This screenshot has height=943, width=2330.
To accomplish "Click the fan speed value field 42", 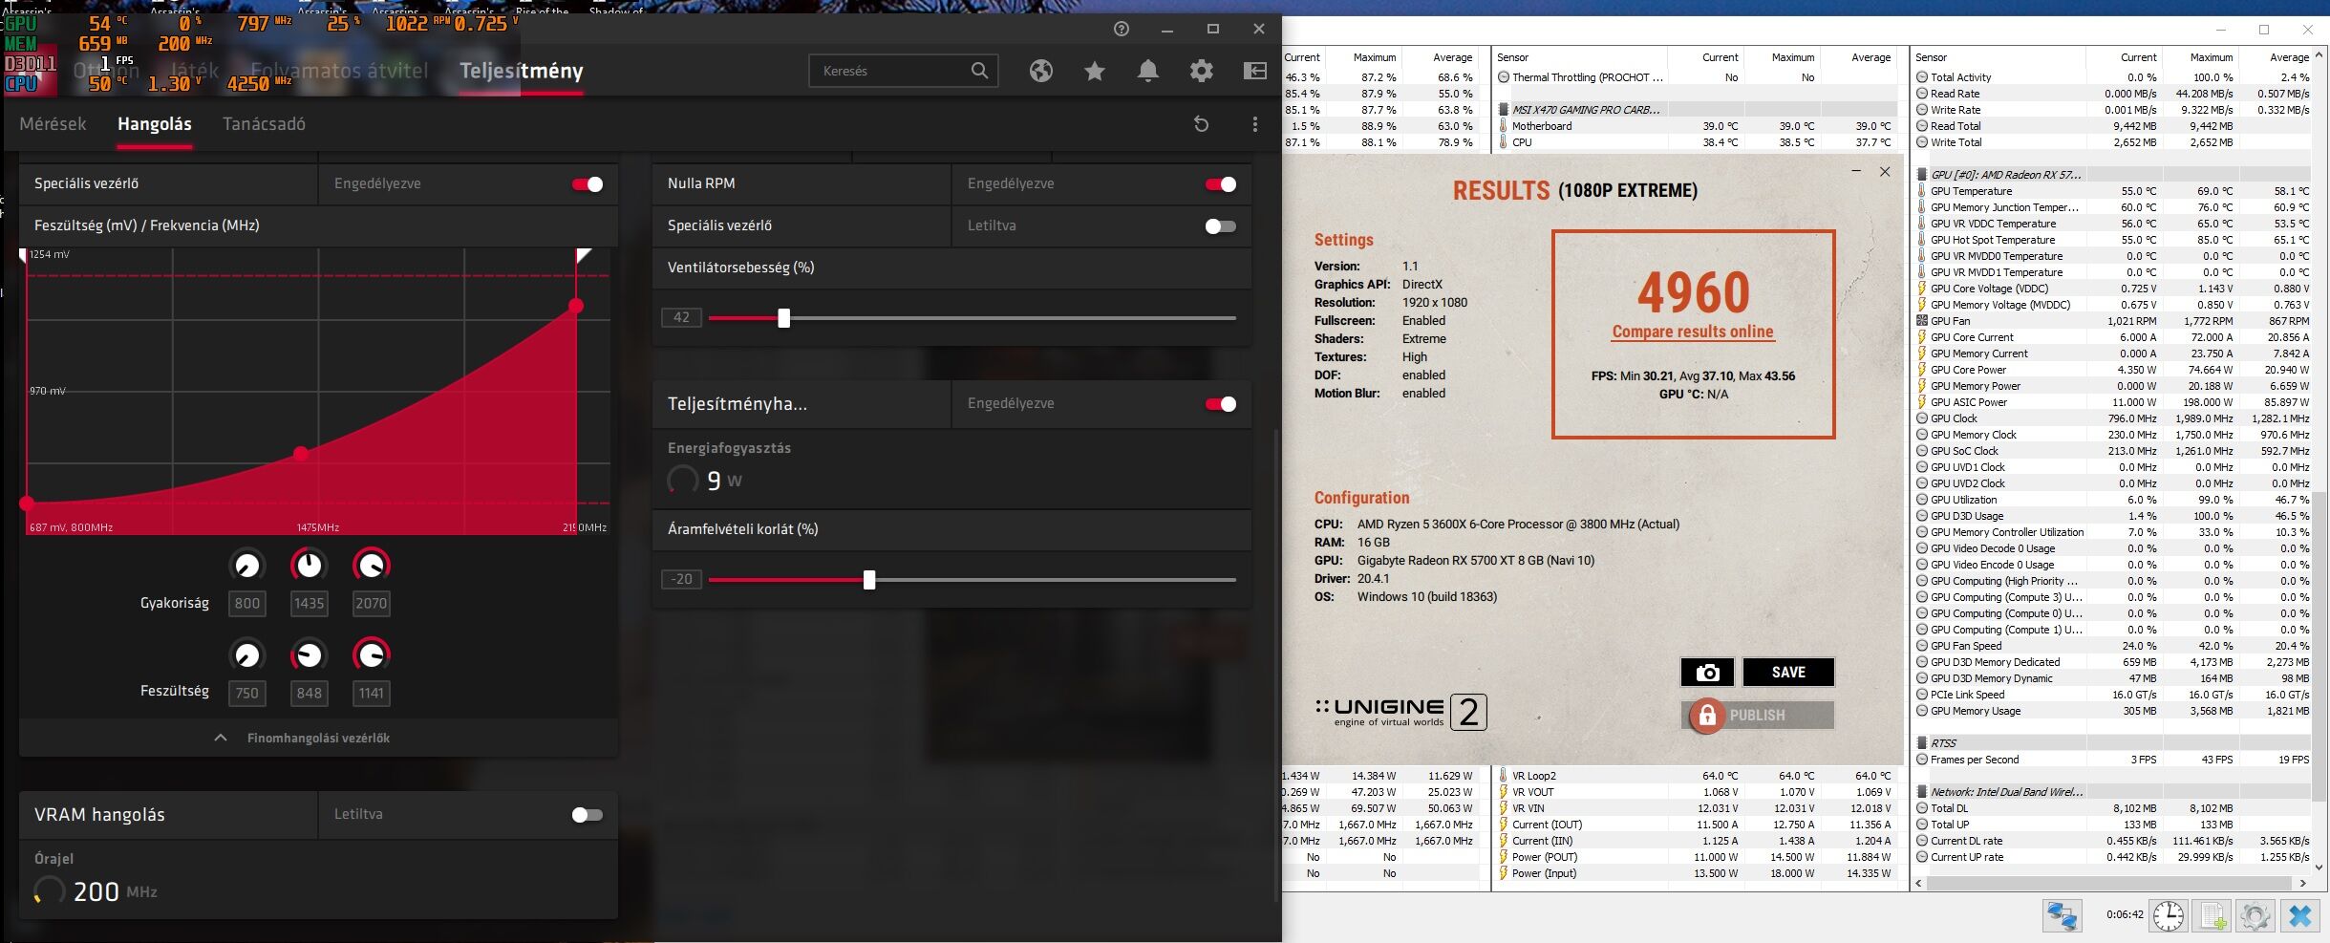I will (x=682, y=318).
